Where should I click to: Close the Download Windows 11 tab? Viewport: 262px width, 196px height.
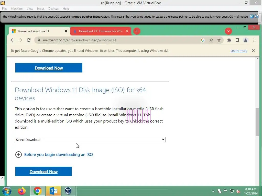(x=66, y=31)
